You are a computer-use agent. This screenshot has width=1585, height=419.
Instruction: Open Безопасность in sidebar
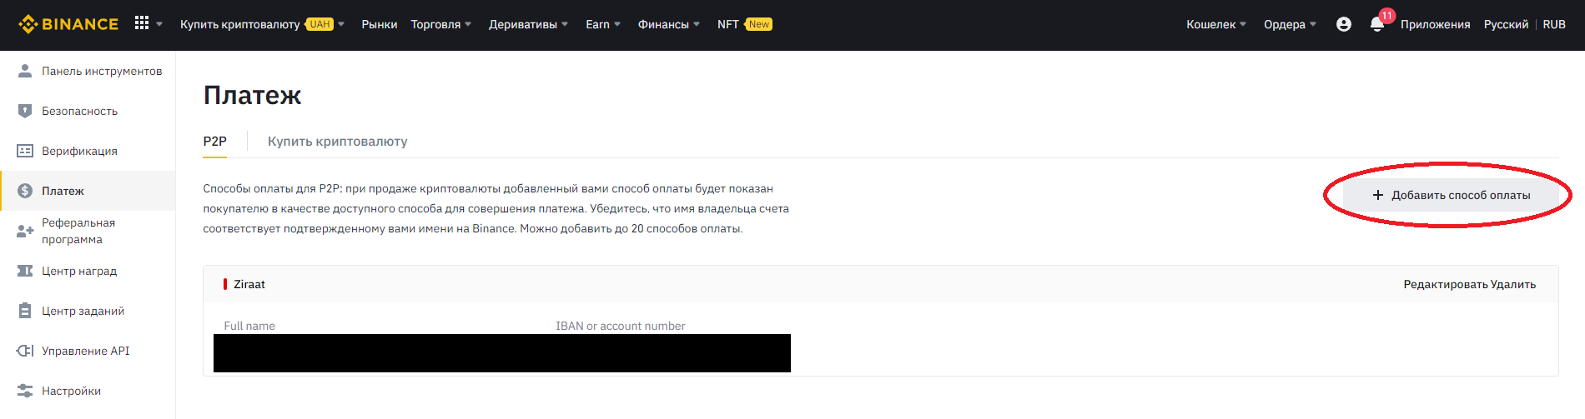coord(88,111)
